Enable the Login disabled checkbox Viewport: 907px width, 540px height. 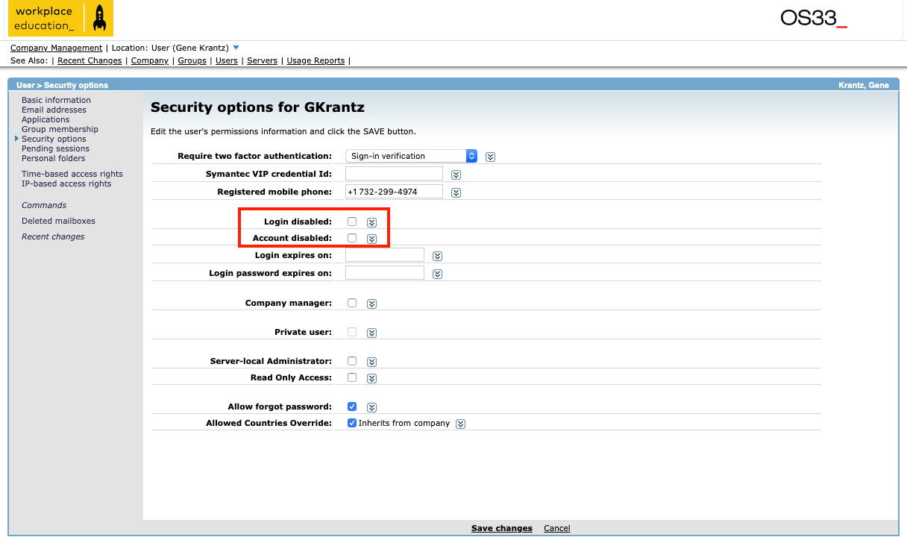tap(352, 222)
